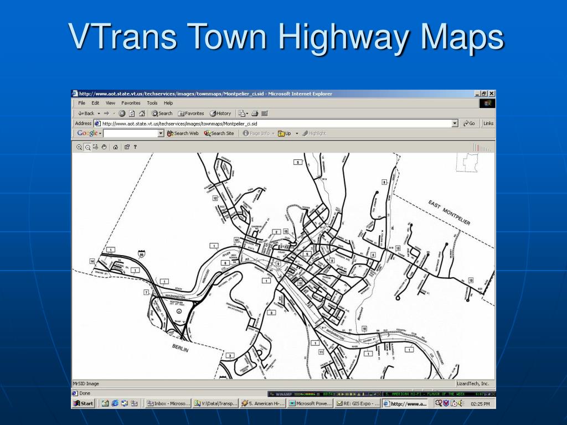Expand the address bar dropdown

[x=455, y=123]
